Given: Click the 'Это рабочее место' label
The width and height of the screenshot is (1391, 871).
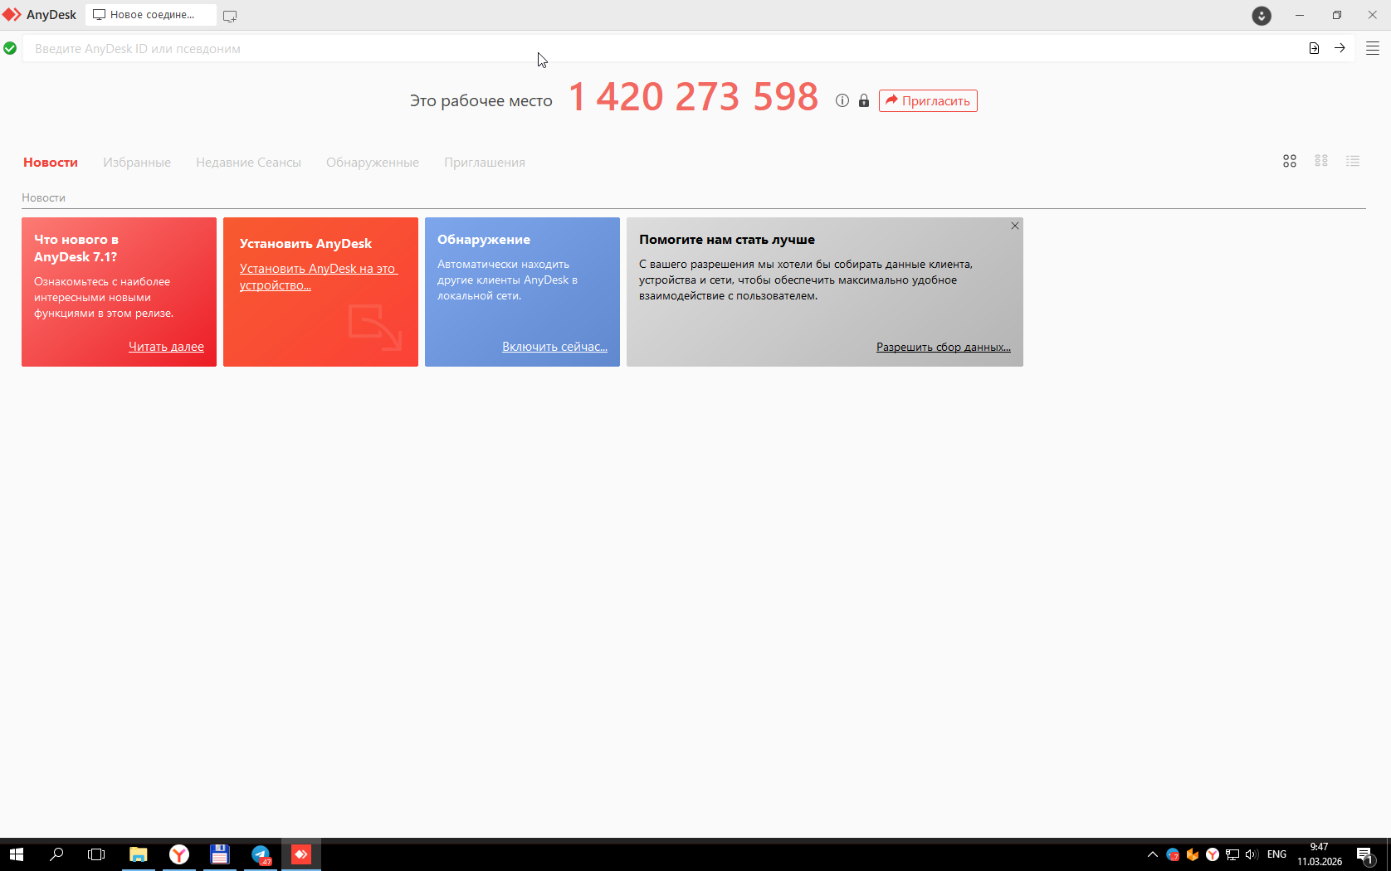Looking at the screenshot, I should click(481, 100).
